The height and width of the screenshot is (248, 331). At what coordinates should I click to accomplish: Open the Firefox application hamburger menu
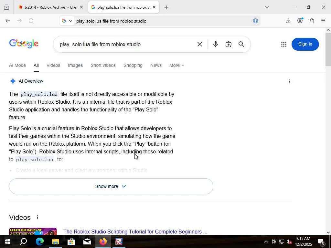pyautogui.click(x=323, y=21)
